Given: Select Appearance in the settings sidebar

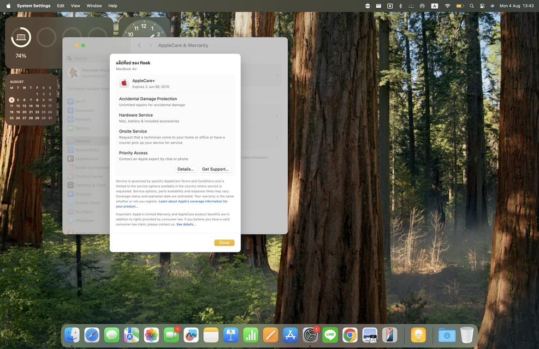Looking at the screenshot, I should click(88, 159).
